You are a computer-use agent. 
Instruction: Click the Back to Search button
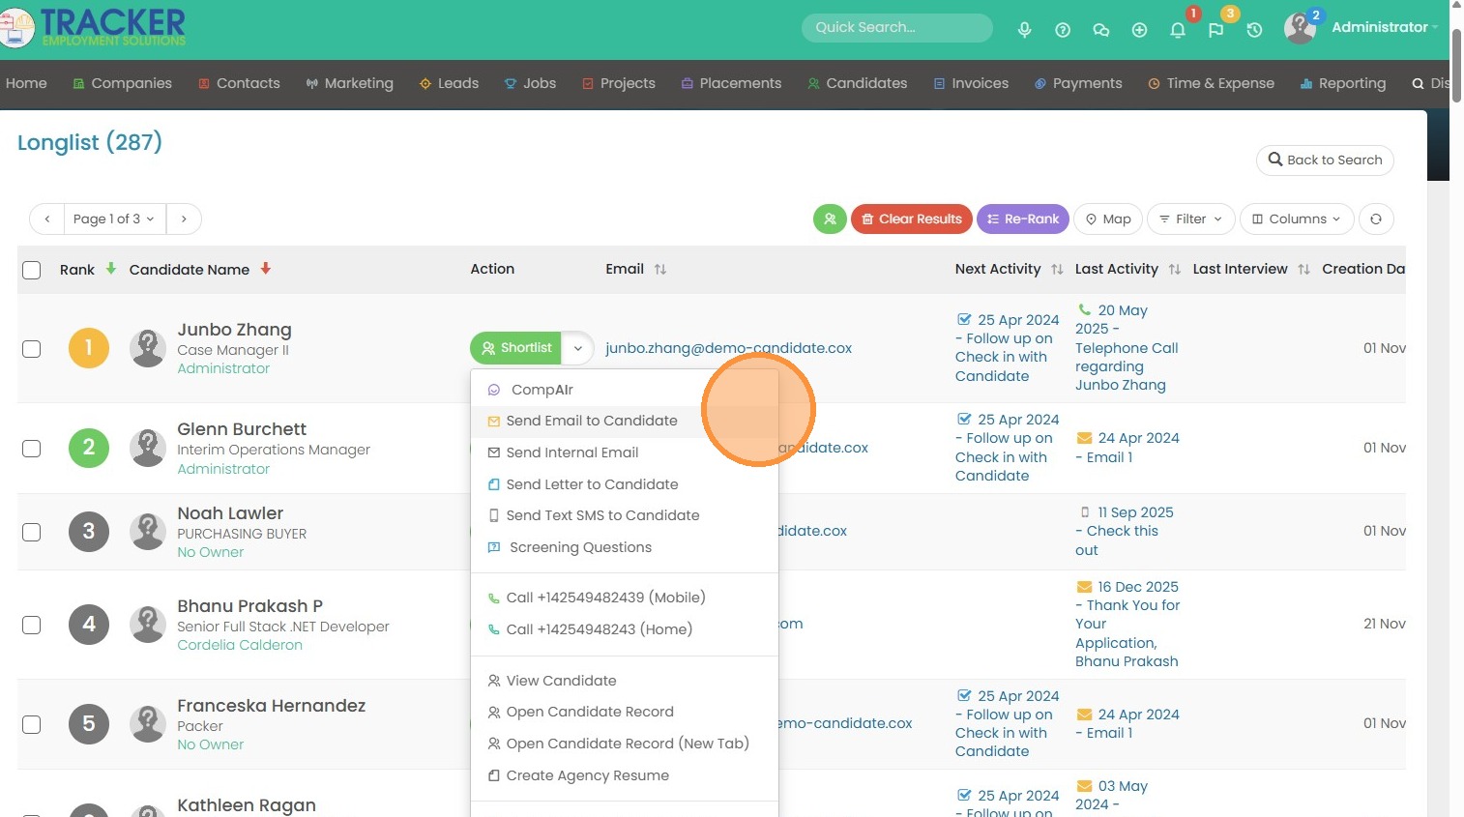coord(1325,160)
